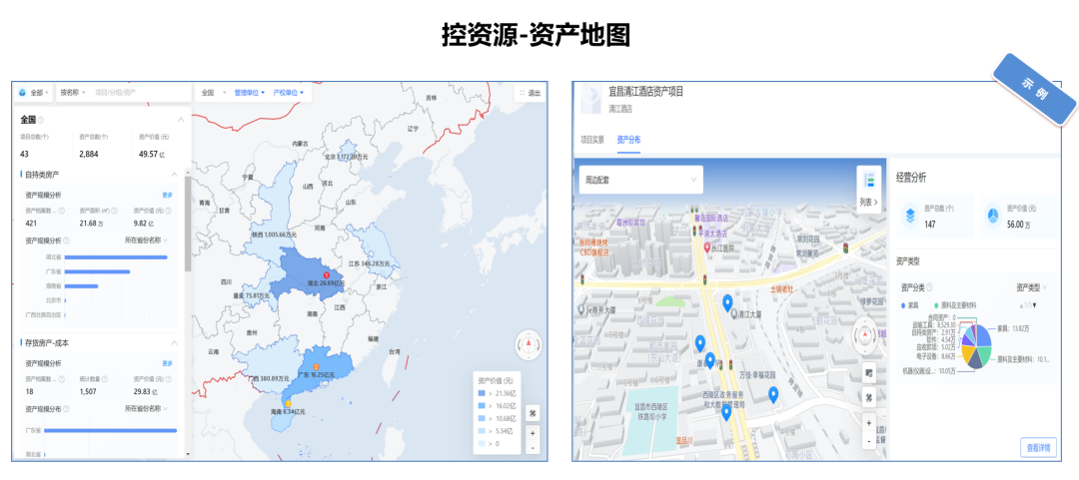Click the 项目/分组/资产 search field

(140, 92)
